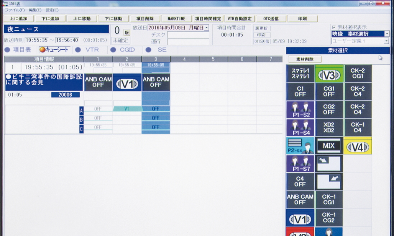Toggle the 素材選択表示 checkbox
394x236 pixels.
point(333,28)
